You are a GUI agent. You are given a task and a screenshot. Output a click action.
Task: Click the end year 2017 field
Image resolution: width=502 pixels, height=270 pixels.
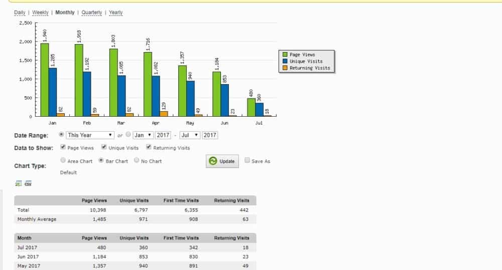coord(210,135)
